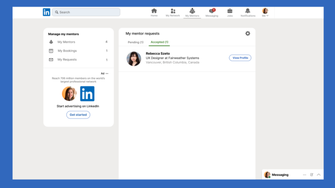
Task: Click the Search input field
Action: (x=86, y=12)
